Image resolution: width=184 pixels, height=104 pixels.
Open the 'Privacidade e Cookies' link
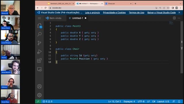click(x=114, y=12)
